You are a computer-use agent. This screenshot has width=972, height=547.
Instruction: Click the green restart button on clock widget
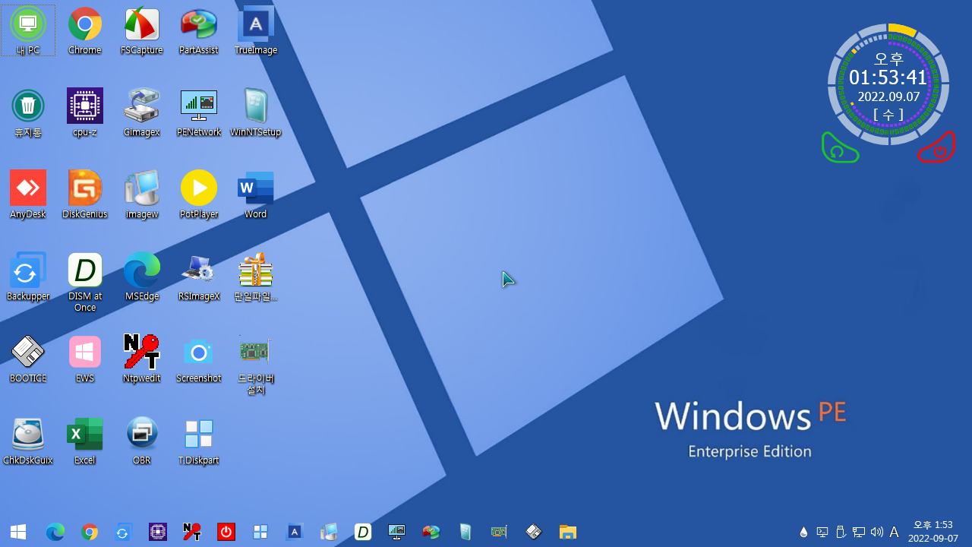pos(839,148)
